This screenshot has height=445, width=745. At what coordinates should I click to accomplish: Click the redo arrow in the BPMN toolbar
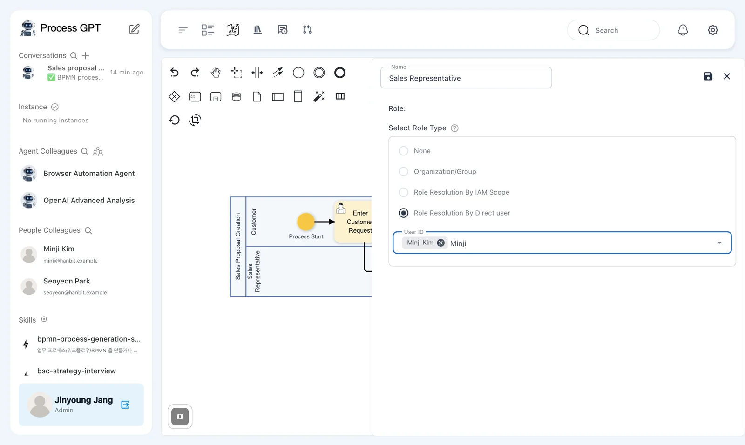[195, 73]
